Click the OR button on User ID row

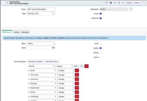pos(82,66)
